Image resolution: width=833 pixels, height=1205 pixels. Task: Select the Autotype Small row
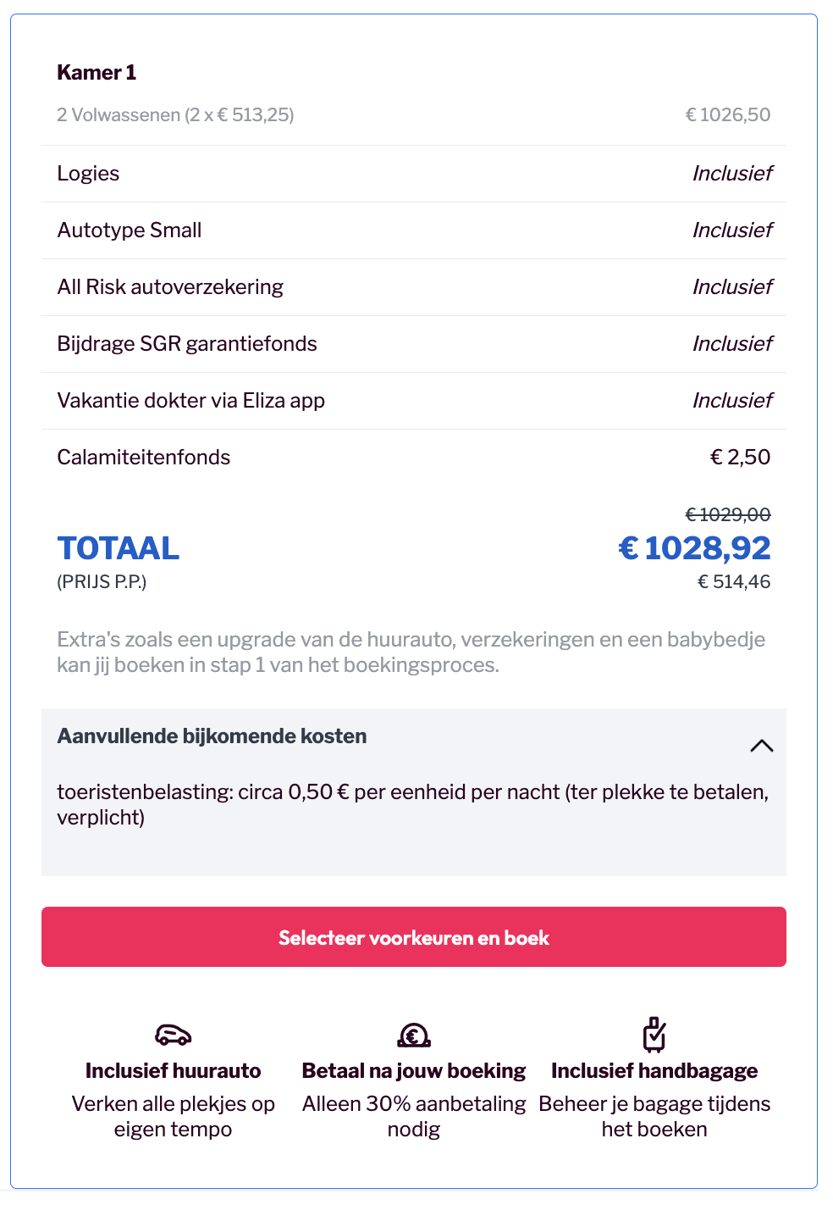tap(414, 230)
